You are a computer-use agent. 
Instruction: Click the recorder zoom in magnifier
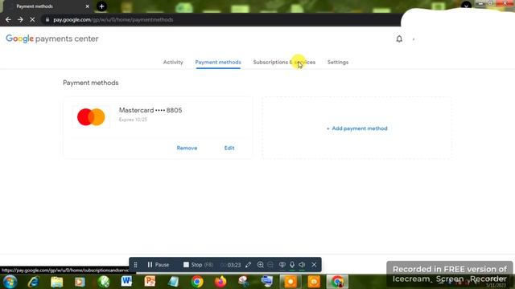tap(260, 265)
